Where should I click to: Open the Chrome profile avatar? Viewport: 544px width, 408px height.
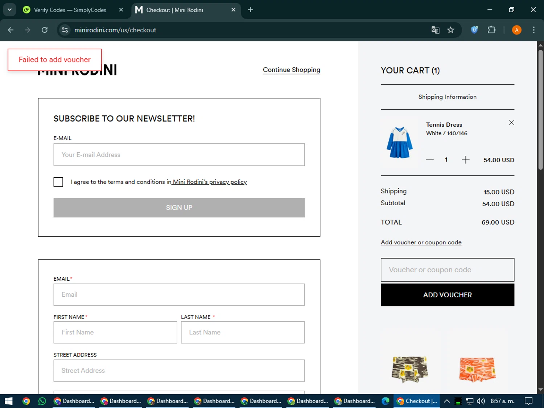pyautogui.click(x=516, y=30)
